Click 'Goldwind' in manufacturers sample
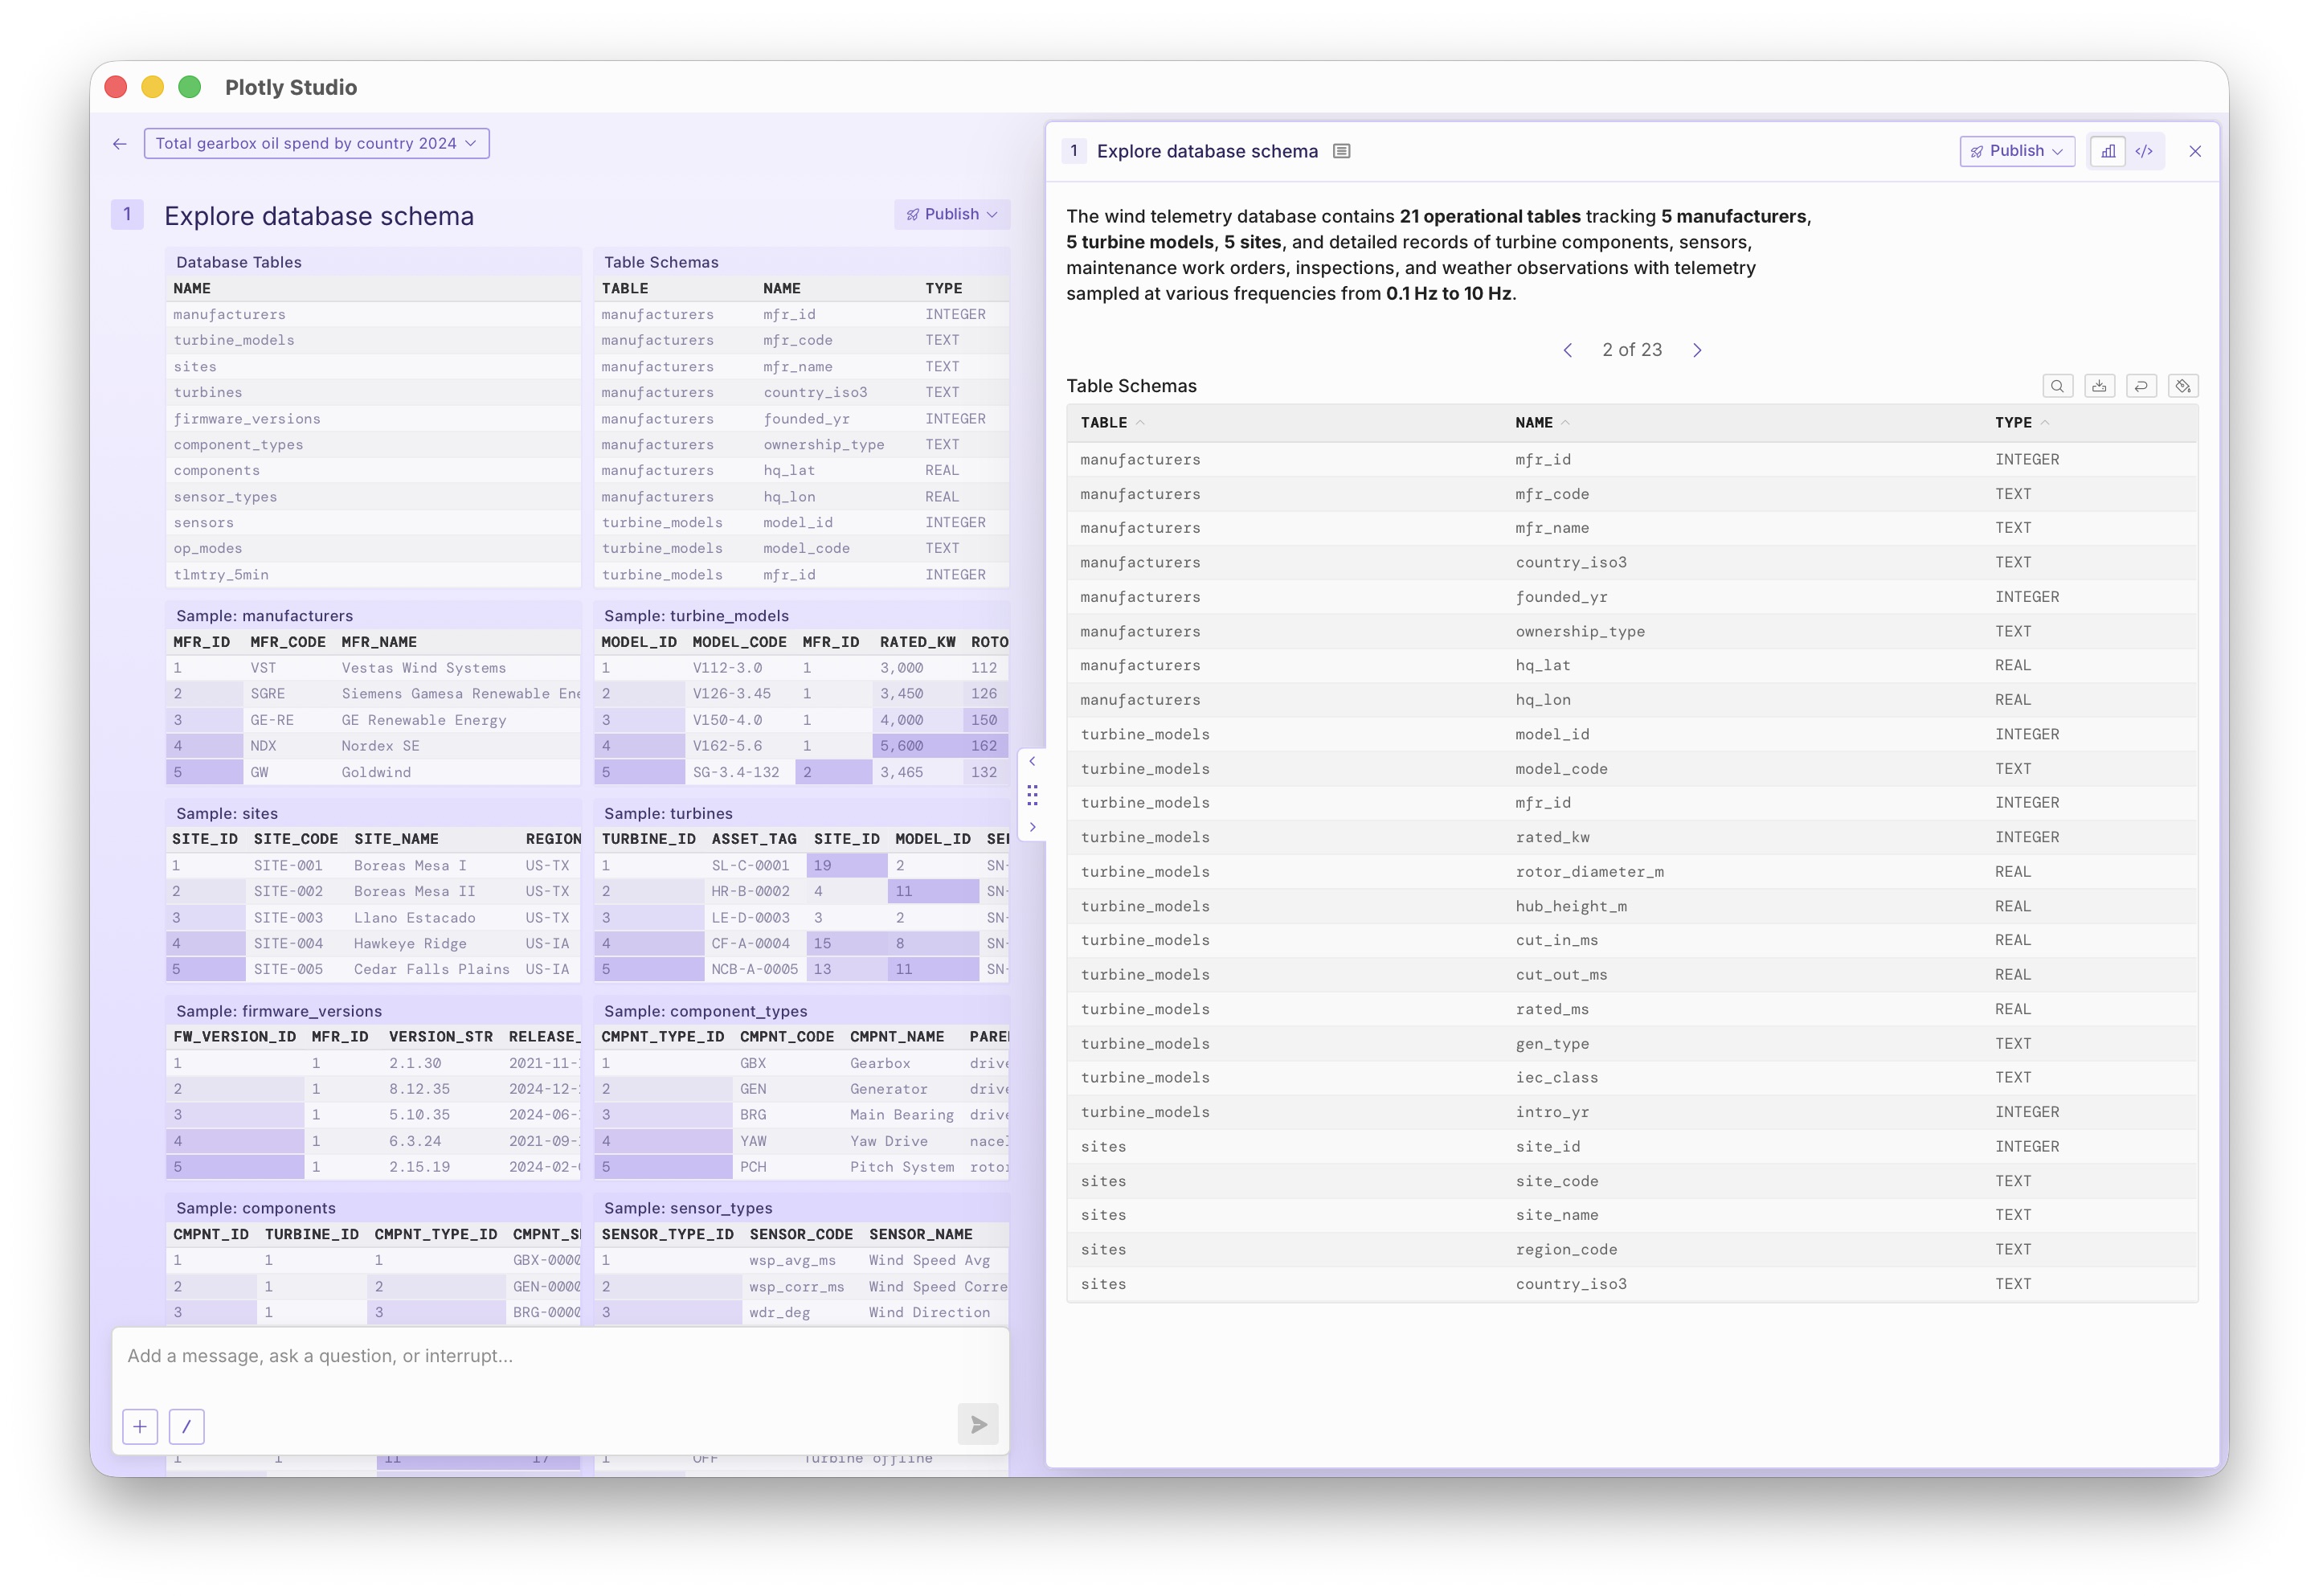2319x1596 pixels. tap(376, 772)
